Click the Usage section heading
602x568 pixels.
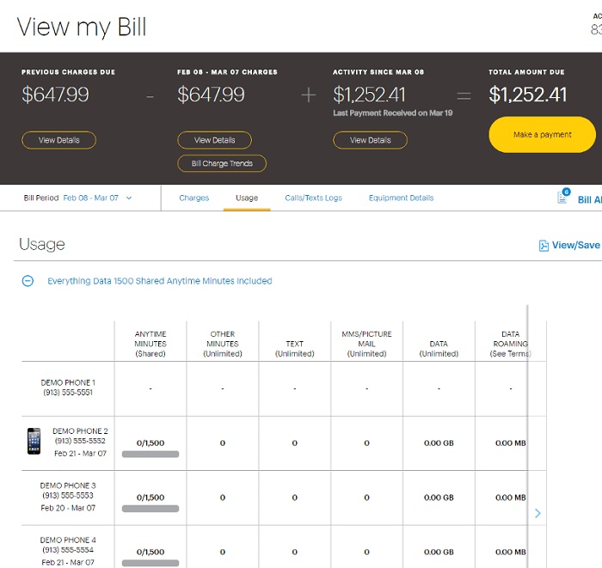[42, 244]
